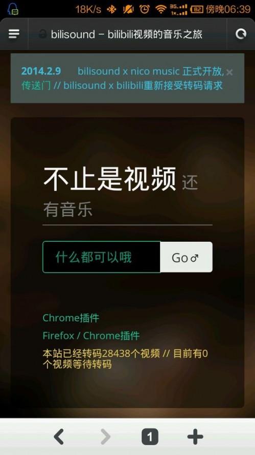Tap the headset notification icon in status bar
This screenshot has width=255, height=455.
pyautogui.click(x=12, y=9)
